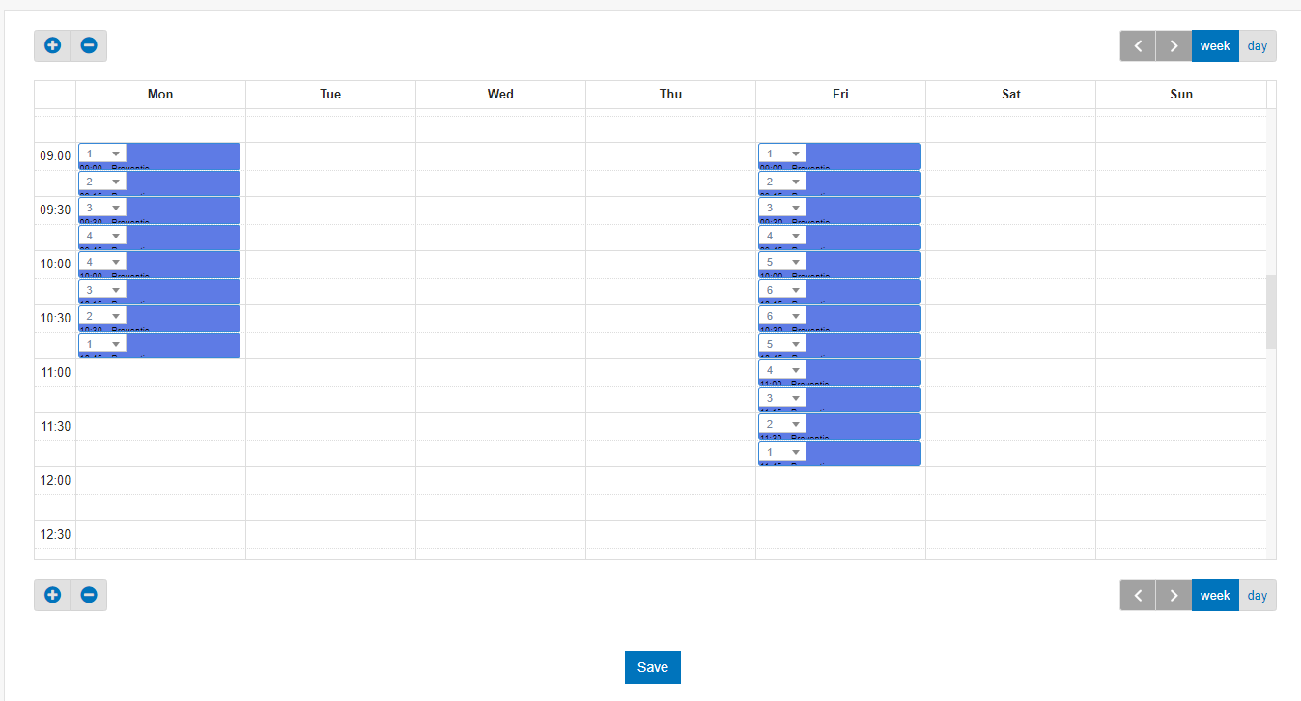Image resolution: width=1301 pixels, height=701 pixels.
Task: Open Friday 09:45 dropdown showing 4
Action: (x=782, y=236)
